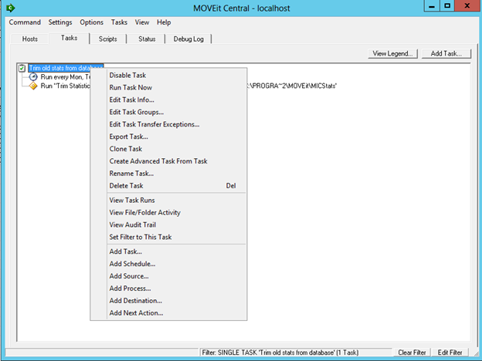Open the Settings menu
Viewport: 482px width, 361px height.
60,22
